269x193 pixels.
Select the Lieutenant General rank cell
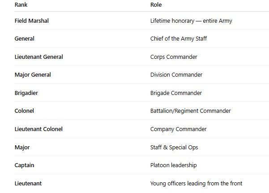pyautogui.click(x=38, y=57)
